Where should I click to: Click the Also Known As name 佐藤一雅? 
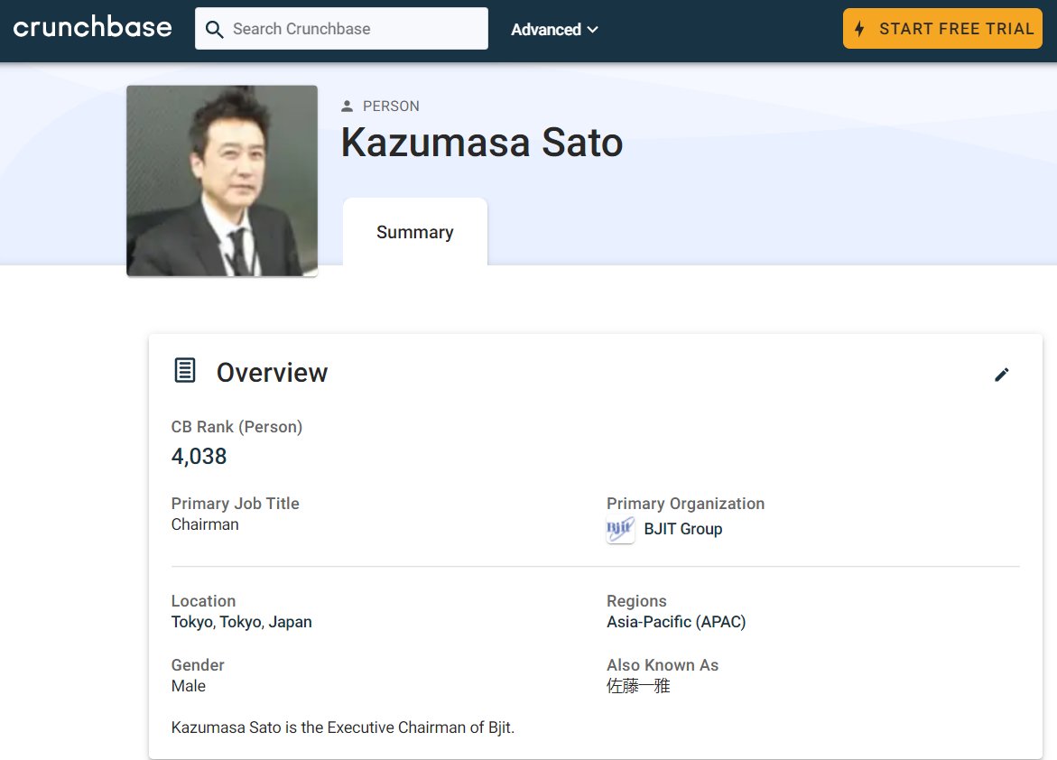(638, 686)
